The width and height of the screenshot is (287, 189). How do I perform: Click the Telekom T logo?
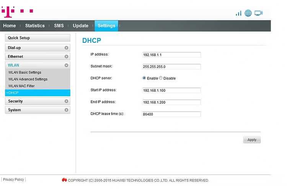(17, 12)
